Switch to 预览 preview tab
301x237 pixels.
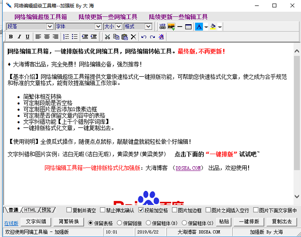47,210
